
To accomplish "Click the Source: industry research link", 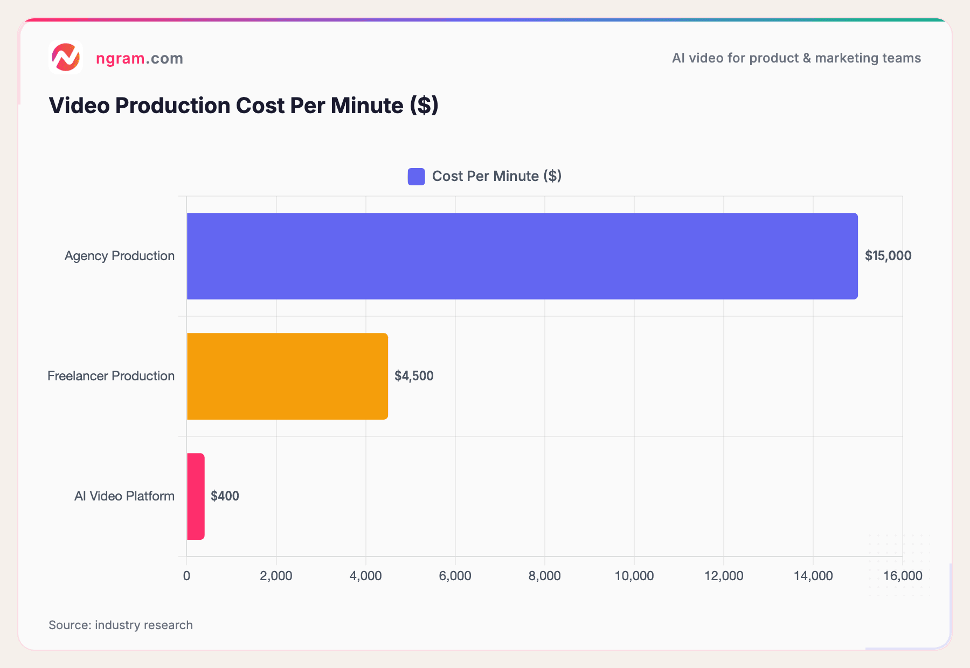I will [x=120, y=625].
